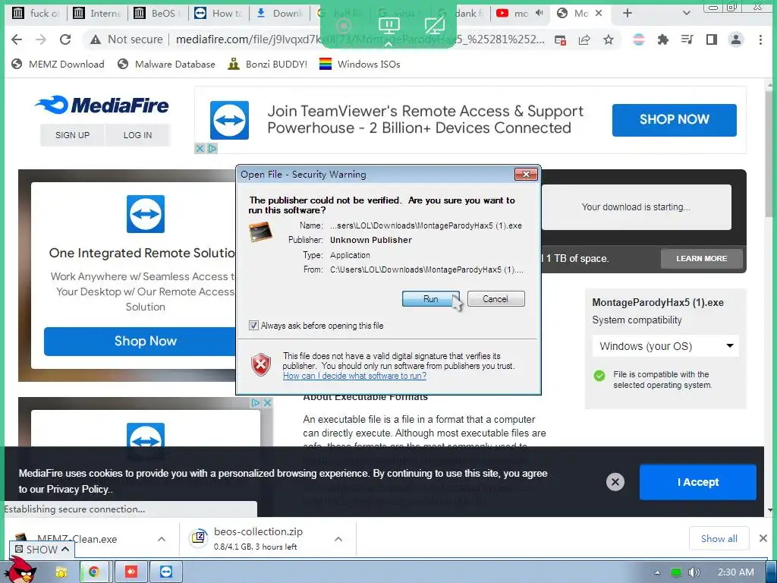Screen dimensions: 777x583
Task: Open the media controls playlist icon
Action: point(687,39)
